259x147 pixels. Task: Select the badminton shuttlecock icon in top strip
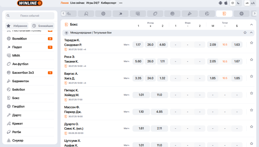click(190, 14)
